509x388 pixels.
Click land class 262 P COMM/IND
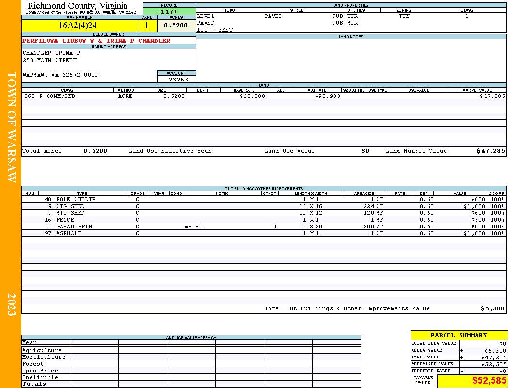click(x=48, y=97)
